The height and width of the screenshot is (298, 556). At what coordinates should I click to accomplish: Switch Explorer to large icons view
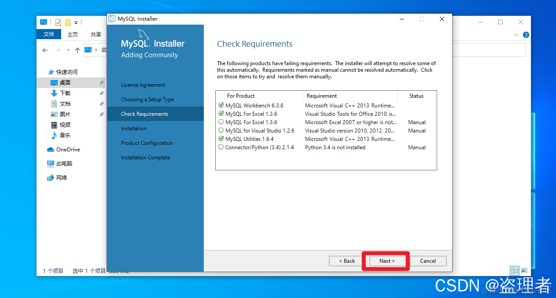point(524,271)
